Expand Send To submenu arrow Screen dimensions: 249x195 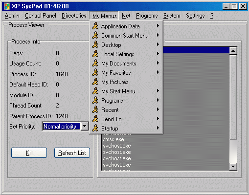pos(158,119)
